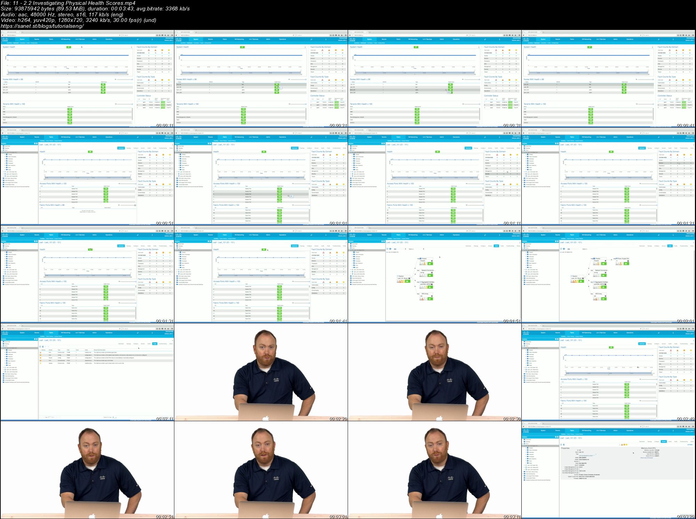Select the General tab in the 00:03:20 frame
696x519 pixels.
(x=664, y=441)
